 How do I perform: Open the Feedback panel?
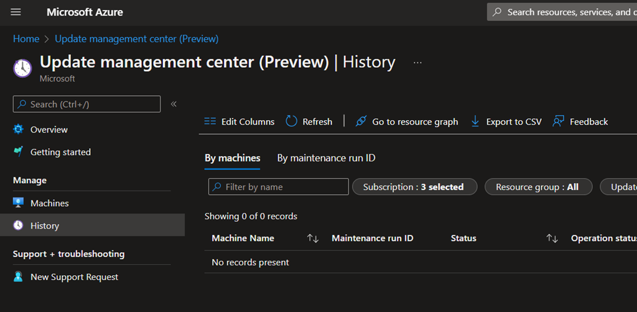click(x=580, y=121)
